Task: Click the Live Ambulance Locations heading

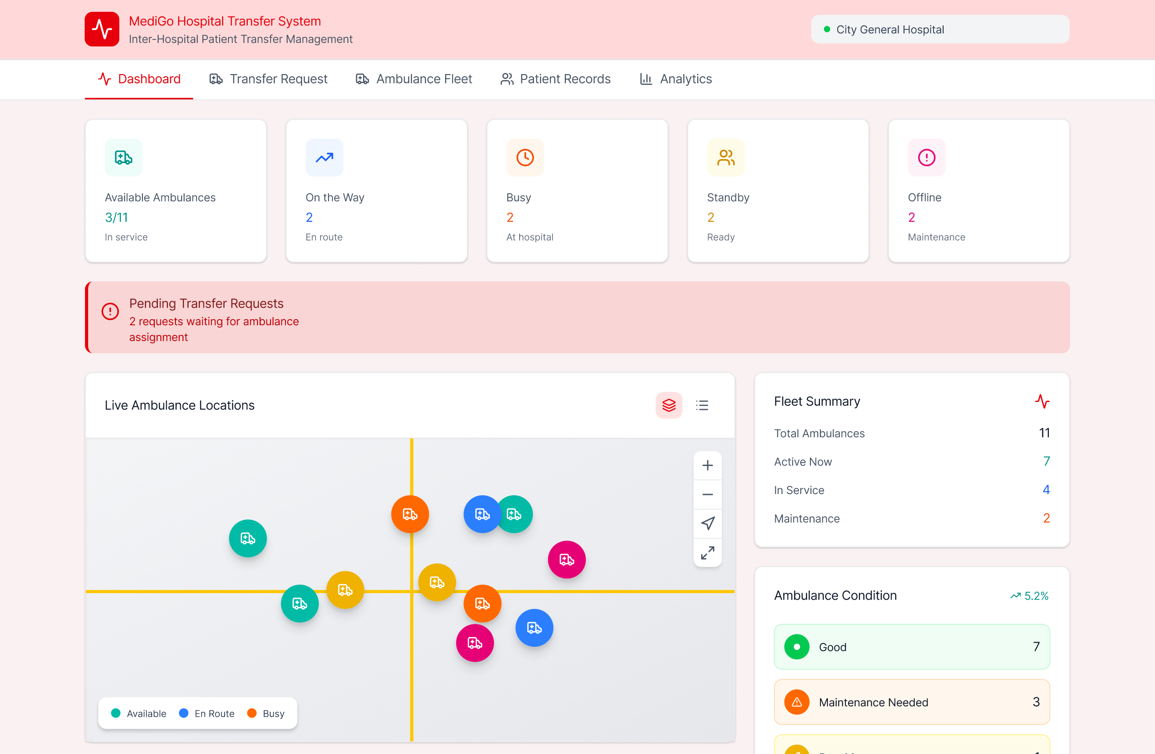Action: pos(179,405)
